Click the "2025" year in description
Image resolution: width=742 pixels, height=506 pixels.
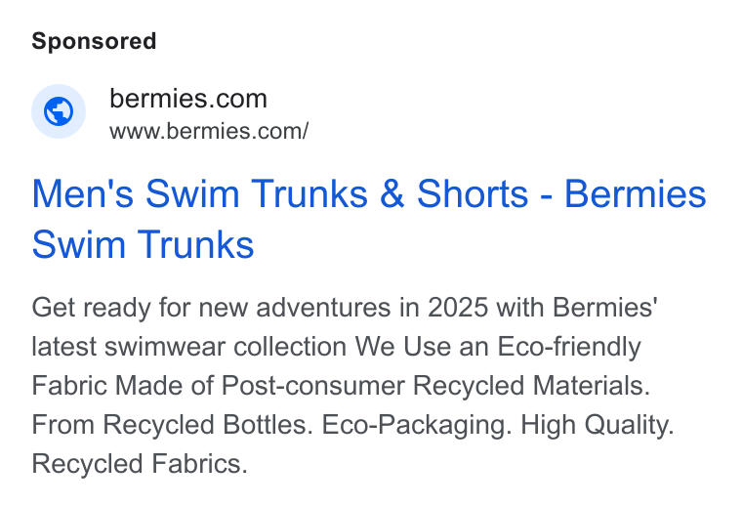[x=458, y=308]
